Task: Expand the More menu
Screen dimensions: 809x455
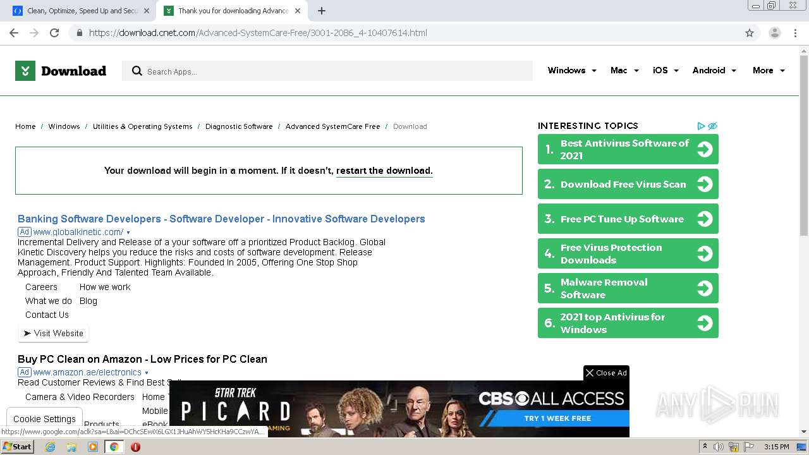Action: pyautogui.click(x=769, y=71)
